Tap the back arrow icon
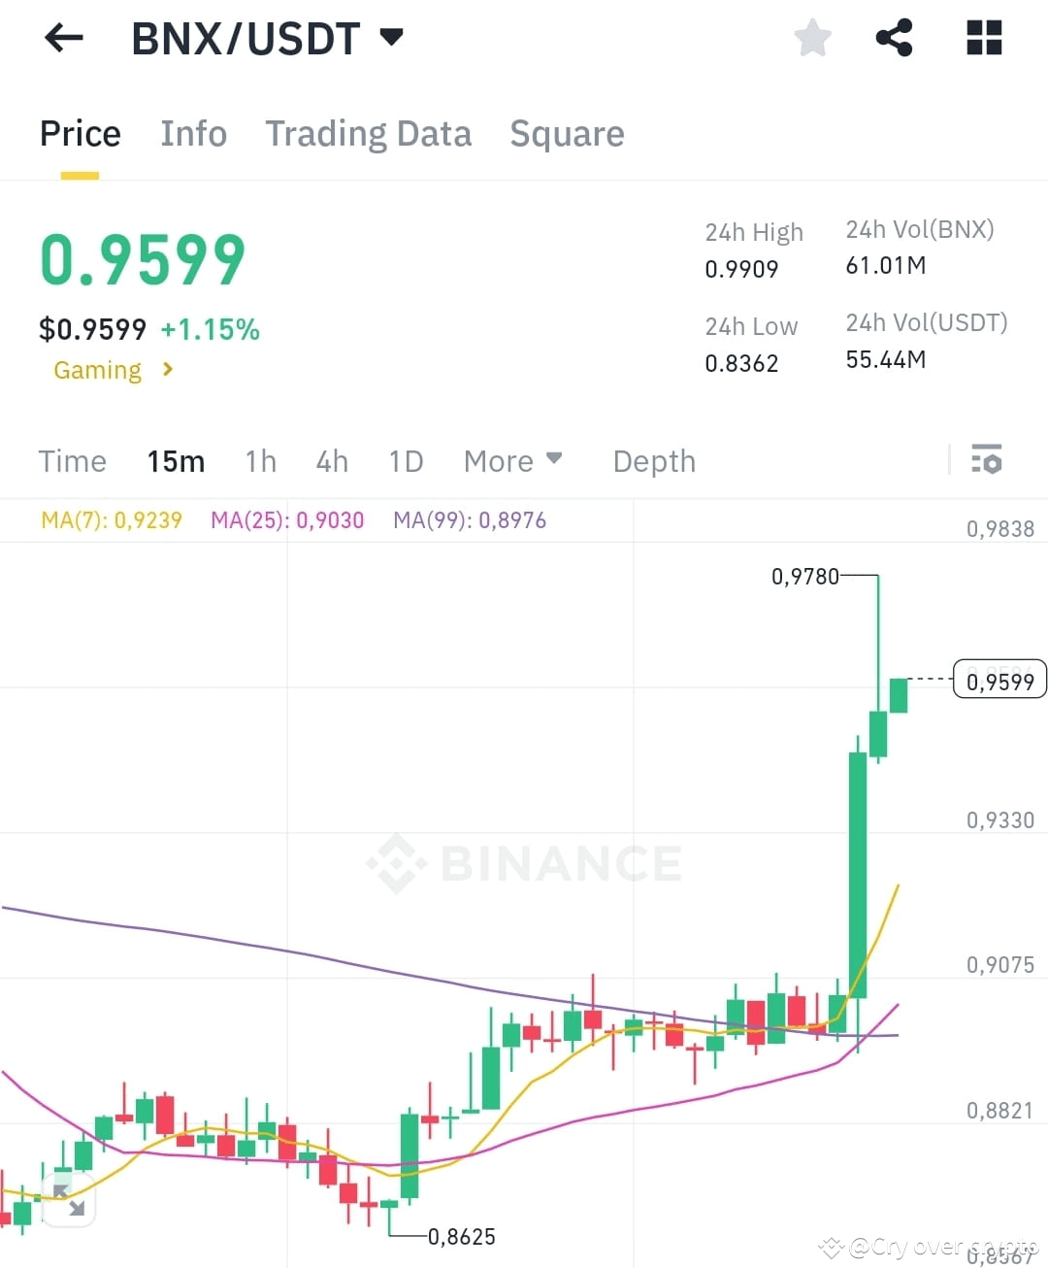This screenshot has height=1268, width=1048. pos(64,39)
